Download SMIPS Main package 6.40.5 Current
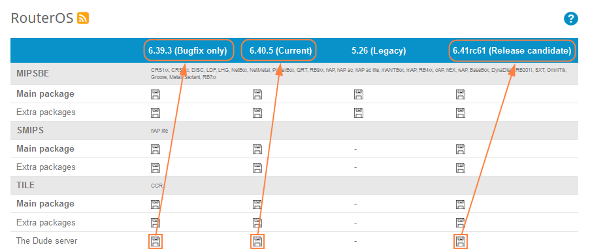590x249 pixels. (x=257, y=149)
